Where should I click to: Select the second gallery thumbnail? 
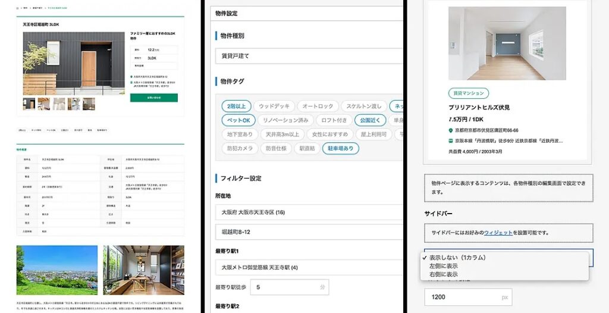point(44,104)
